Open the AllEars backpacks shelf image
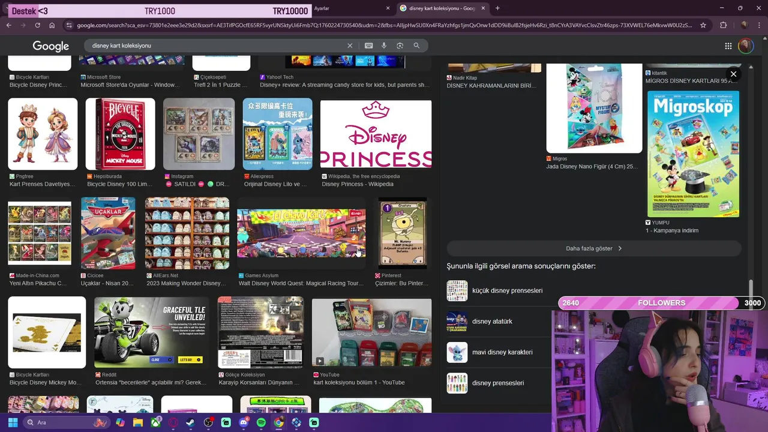Screen dimensions: 768x432 (187, 233)
